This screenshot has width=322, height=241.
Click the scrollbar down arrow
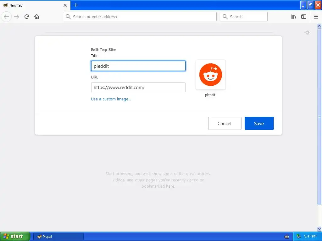(x=319, y=229)
